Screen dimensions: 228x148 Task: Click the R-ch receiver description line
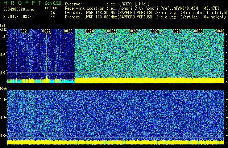point(145,17)
